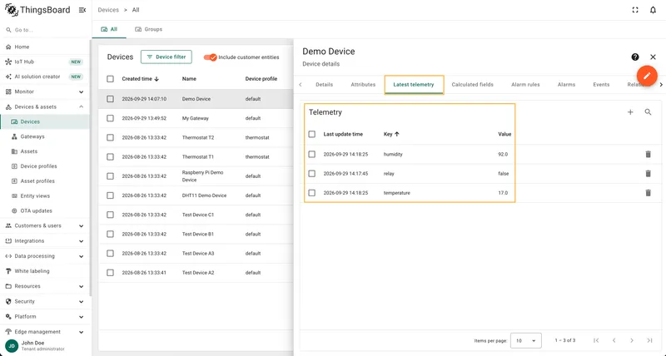Expand the Integrations section
This screenshot has height=356, width=666.
coord(45,241)
